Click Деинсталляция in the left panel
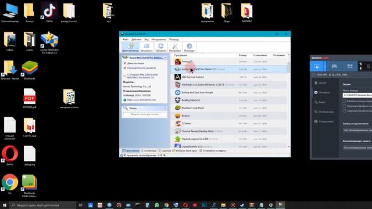Image resolution: width=372 pixels, height=209 pixels. point(135,63)
